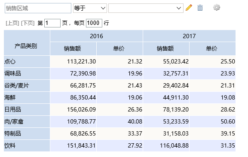The image size is (248, 157).
Task: Click the value 156,026.09
Action: (x=82, y=109)
